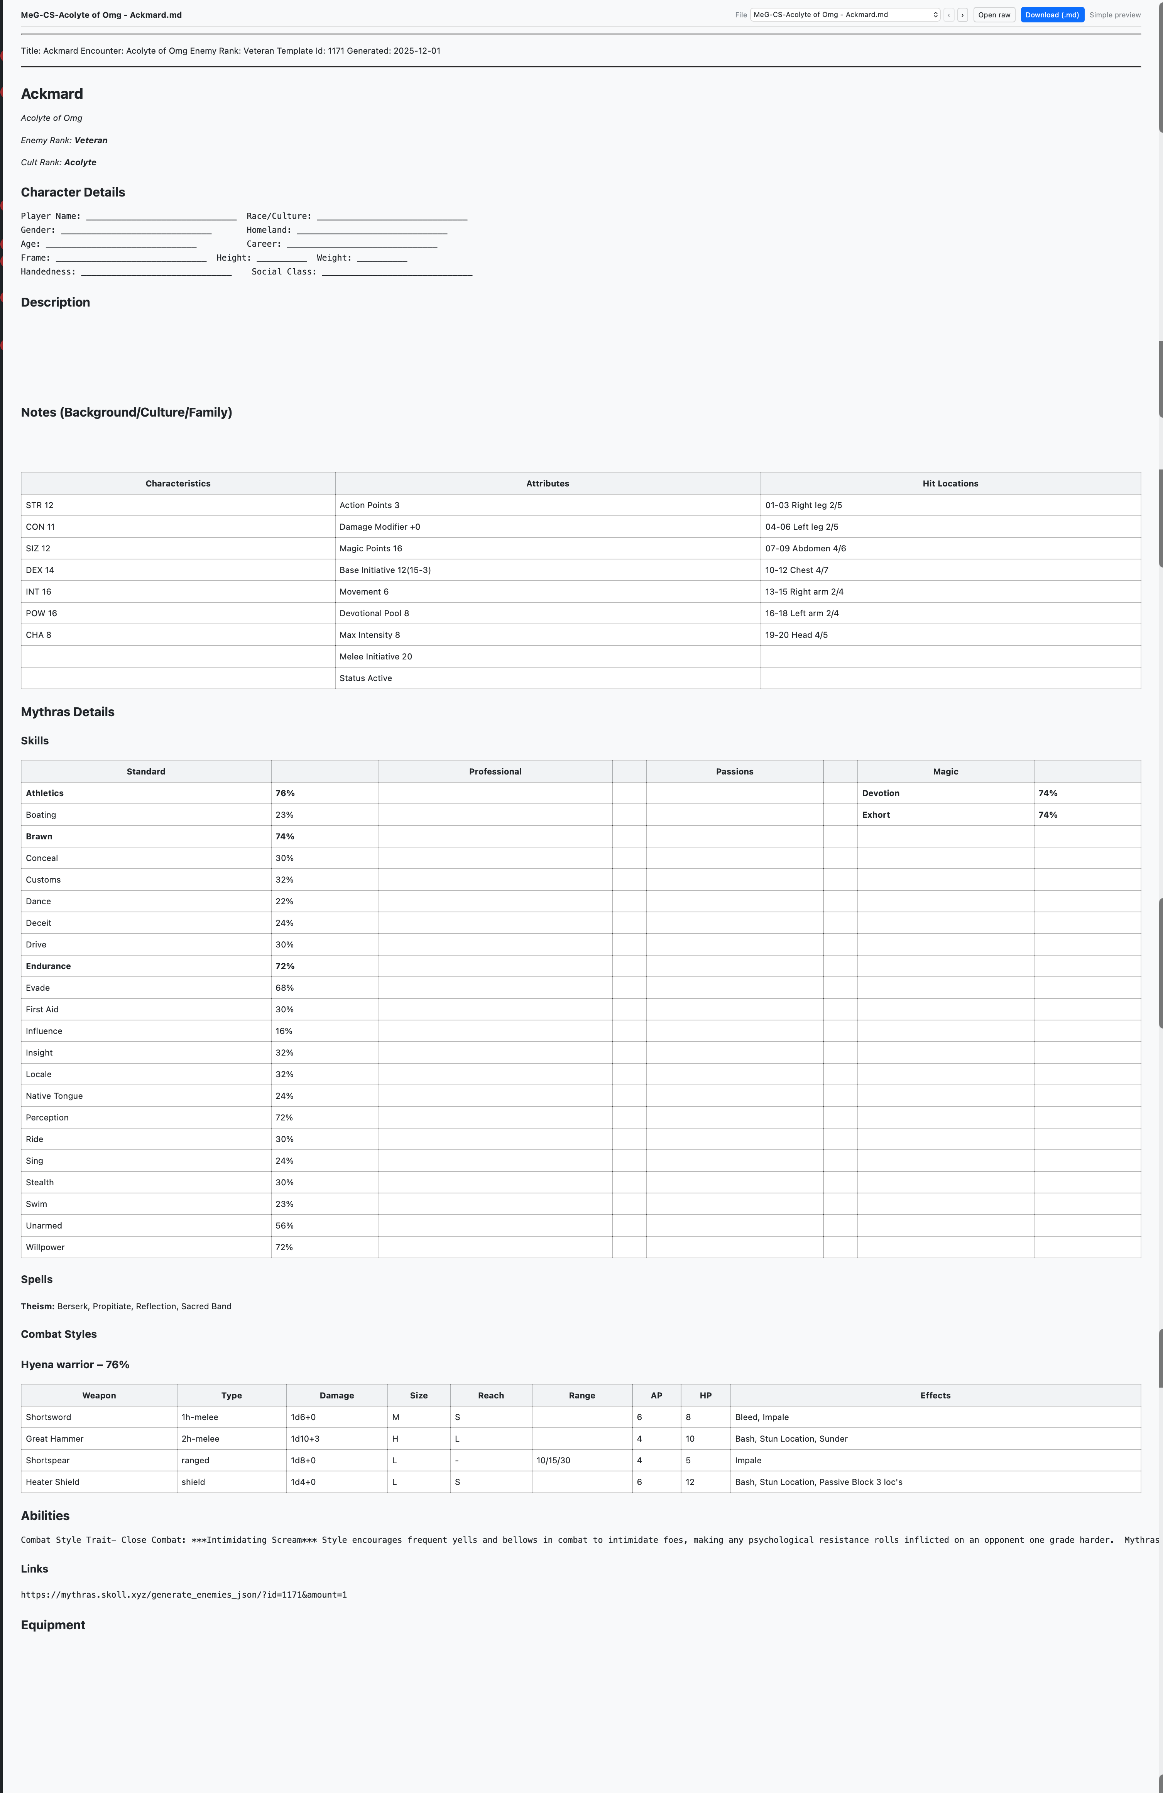The height and width of the screenshot is (1793, 1163).
Task: Click the Devotion magic skill cell
Action: point(881,793)
